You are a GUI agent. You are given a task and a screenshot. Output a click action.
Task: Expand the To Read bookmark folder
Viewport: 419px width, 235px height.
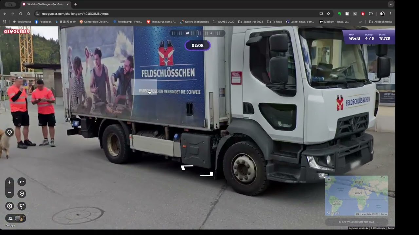(x=275, y=22)
